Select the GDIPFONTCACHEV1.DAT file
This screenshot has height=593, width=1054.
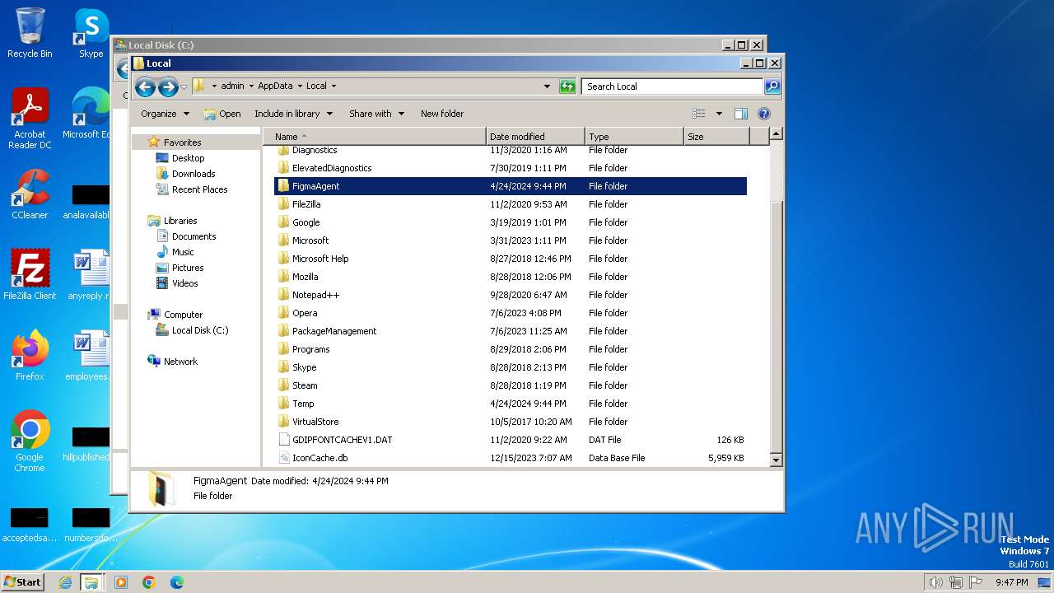(x=511, y=440)
